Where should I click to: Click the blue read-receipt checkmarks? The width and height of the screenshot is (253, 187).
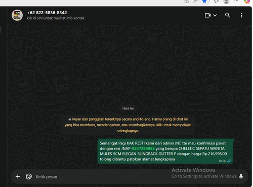229,161
